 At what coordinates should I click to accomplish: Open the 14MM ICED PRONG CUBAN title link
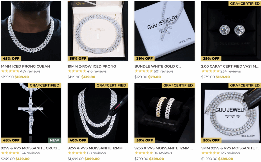click(x=25, y=66)
